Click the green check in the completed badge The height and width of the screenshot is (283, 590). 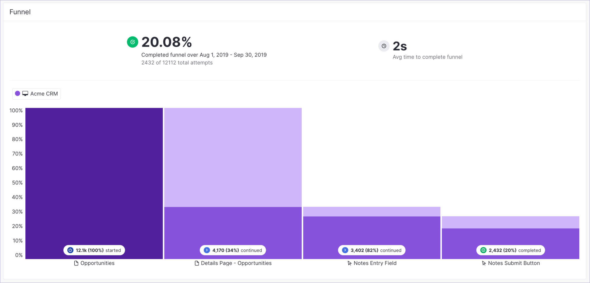tap(484, 250)
